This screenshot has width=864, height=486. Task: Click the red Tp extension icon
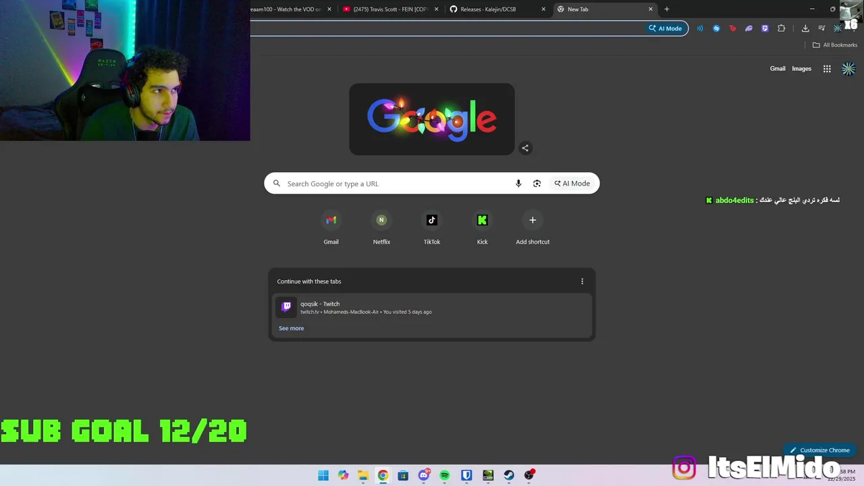click(732, 28)
